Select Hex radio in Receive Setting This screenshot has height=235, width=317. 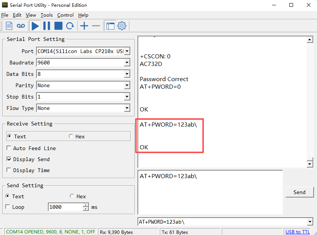click(71, 136)
